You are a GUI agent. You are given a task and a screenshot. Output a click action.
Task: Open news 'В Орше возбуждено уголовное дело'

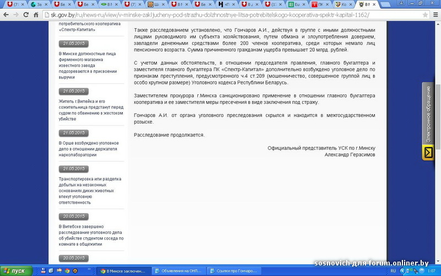click(89, 148)
